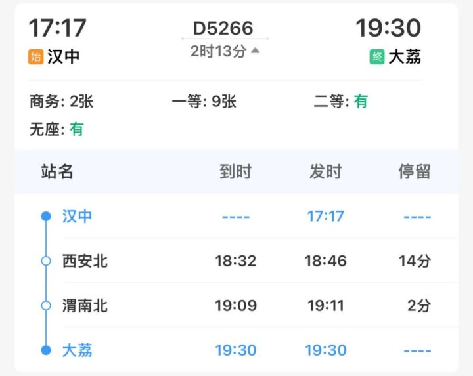Click the 到时 arrival column header
The image size is (473, 376).
[x=235, y=172]
